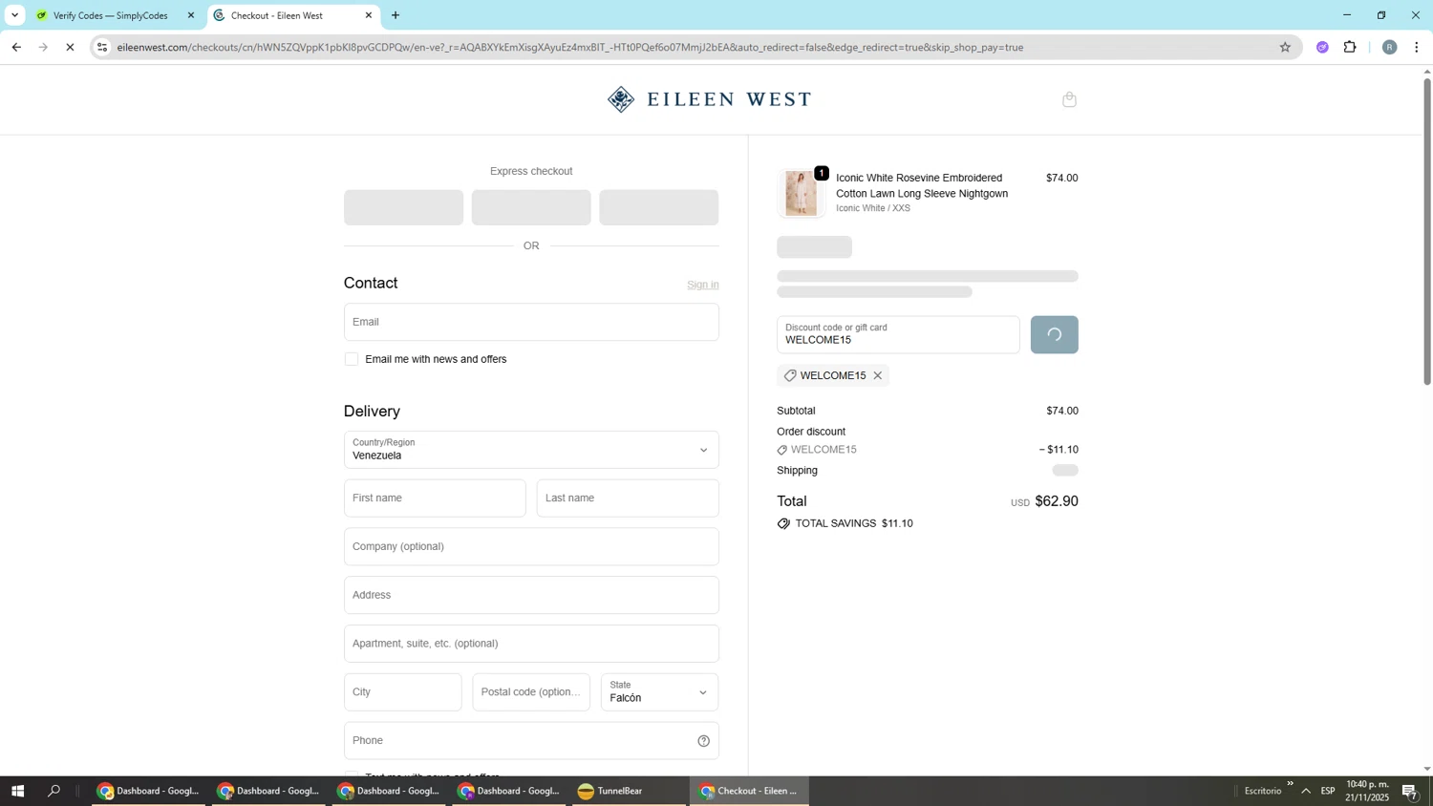Image resolution: width=1433 pixels, height=806 pixels.
Task: Open Windows taskbar search
Action: click(54, 791)
